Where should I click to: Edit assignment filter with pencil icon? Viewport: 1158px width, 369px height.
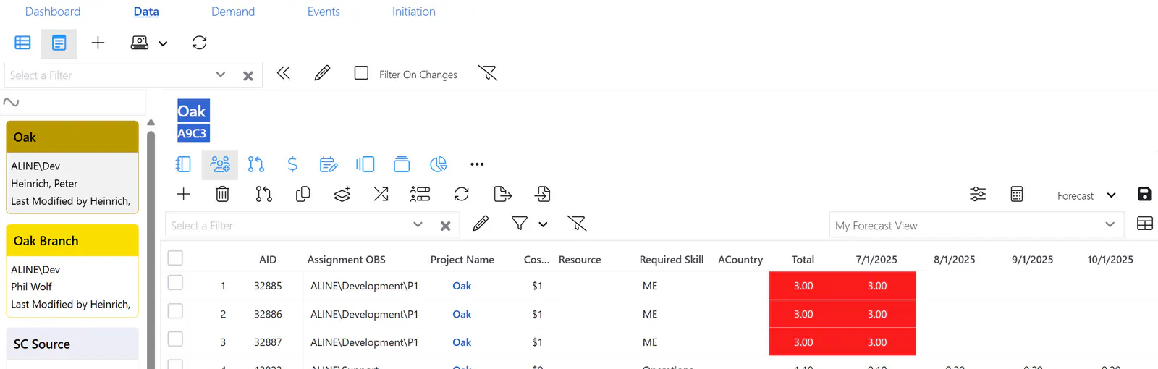point(481,224)
